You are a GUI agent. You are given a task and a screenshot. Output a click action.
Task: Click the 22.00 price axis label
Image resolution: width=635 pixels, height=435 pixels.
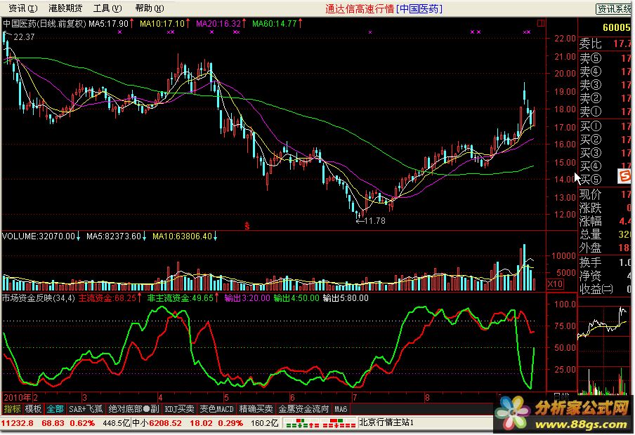[565, 39]
